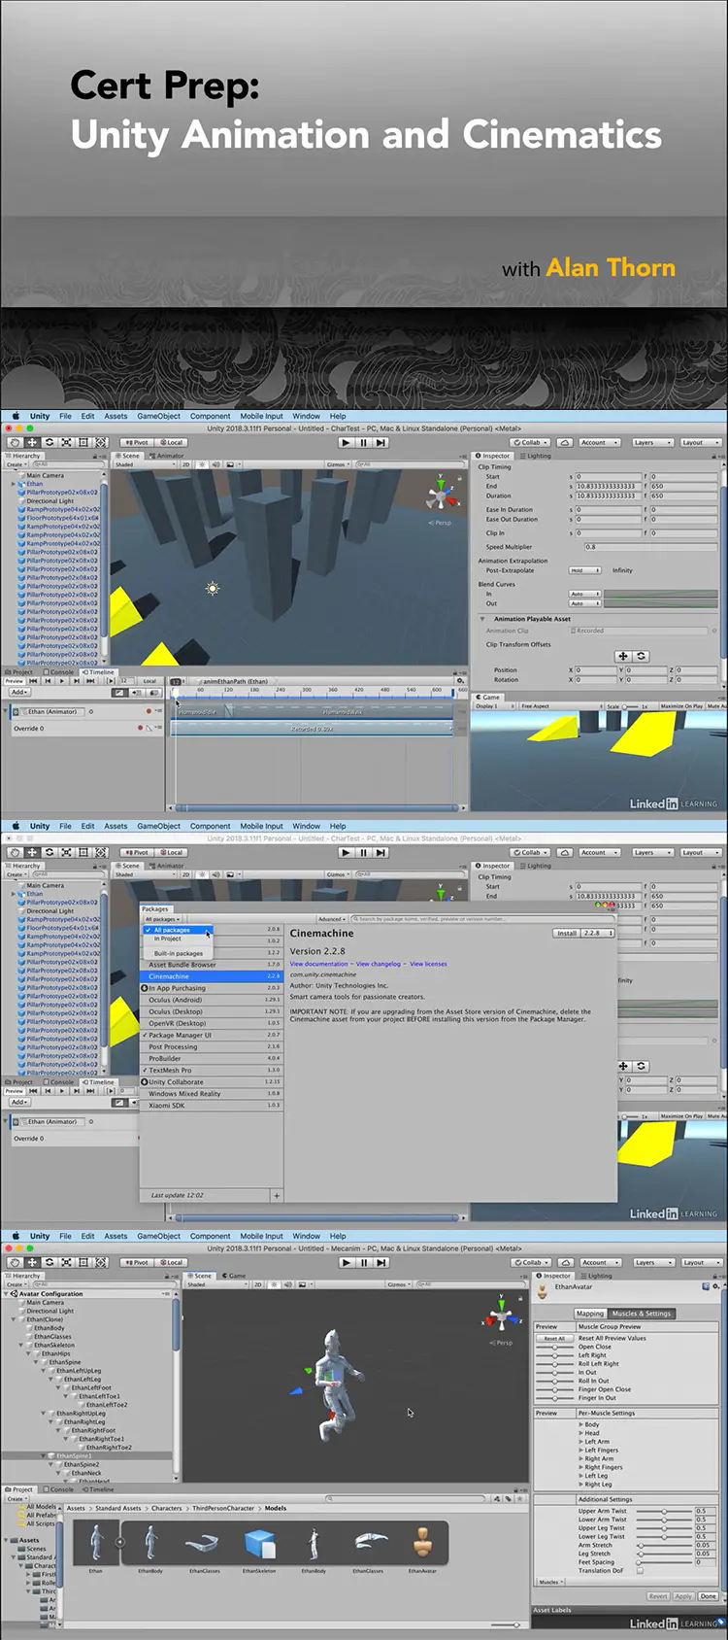
Task: Switch to the Muscles & Settings tab
Action: (642, 1313)
